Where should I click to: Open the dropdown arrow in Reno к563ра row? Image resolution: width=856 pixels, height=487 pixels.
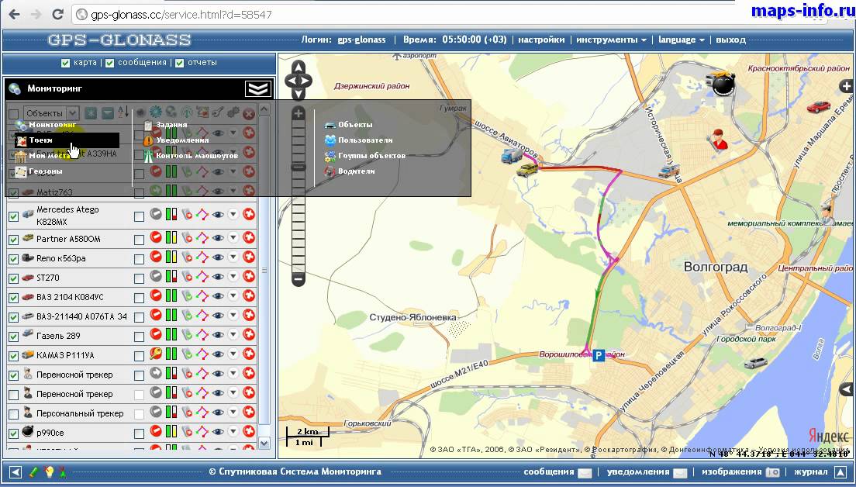click(x=233, y=257)
